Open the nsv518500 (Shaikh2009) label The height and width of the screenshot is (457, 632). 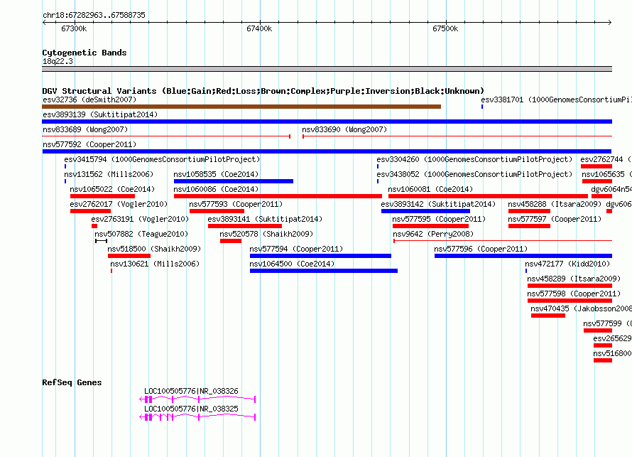(154, 249)
